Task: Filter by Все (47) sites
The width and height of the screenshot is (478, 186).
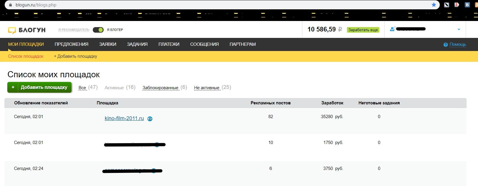Action: click(x=88, y=87)
